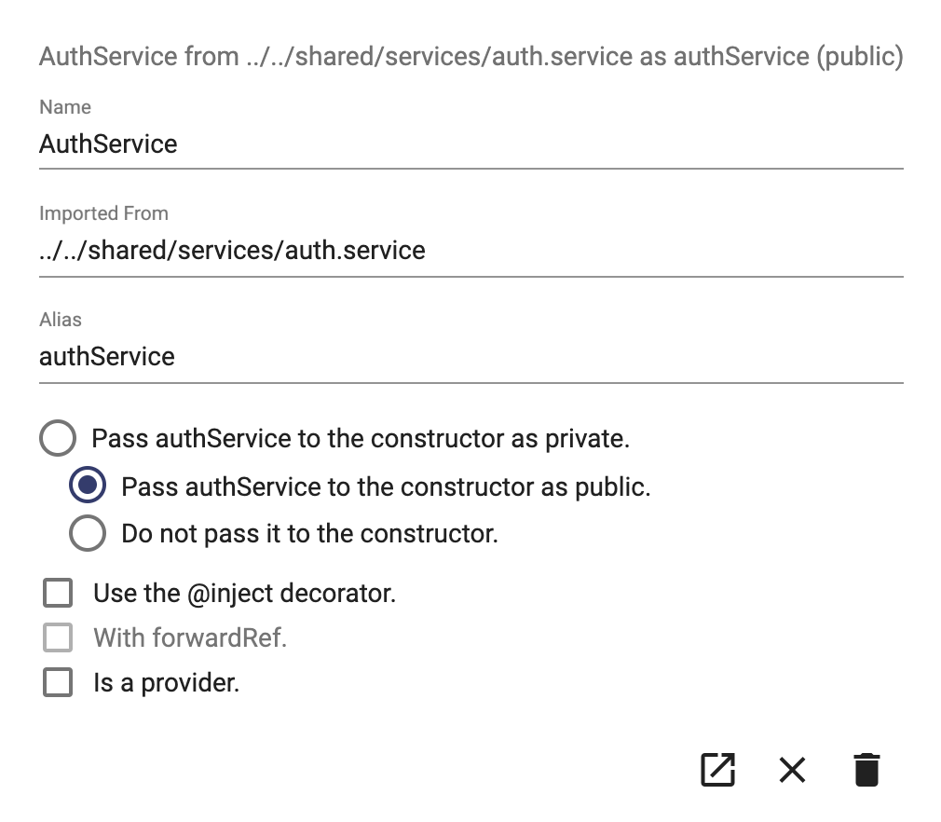941x822 pixels.
Task: Click 'Pass authService to the constructor as public.' text
Action: [x=386, y=486]
